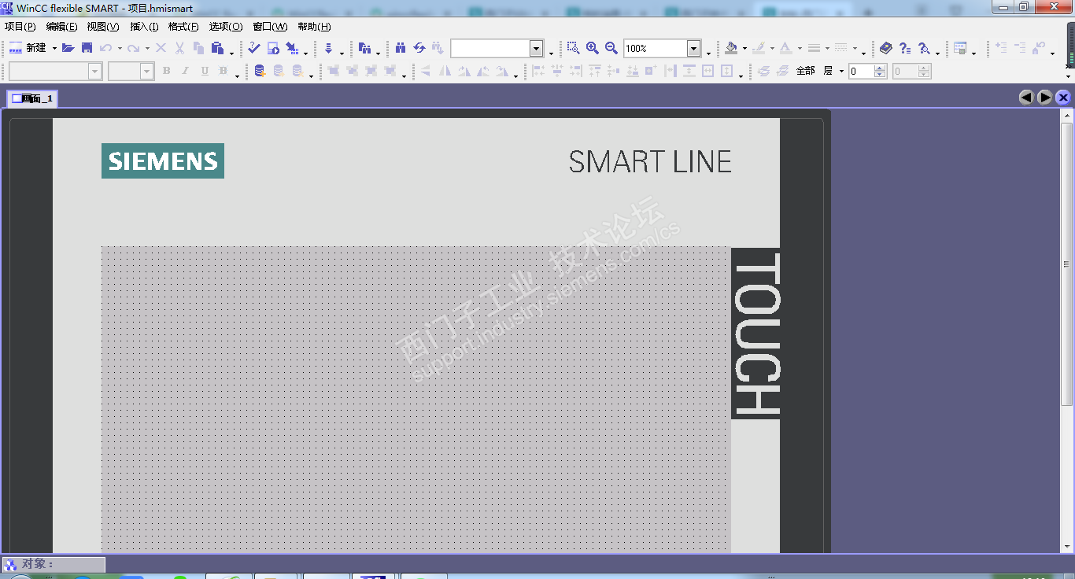Open the 选项(O) menu
The width and height of the screenshot is (1075, 579).
(226, 27)
